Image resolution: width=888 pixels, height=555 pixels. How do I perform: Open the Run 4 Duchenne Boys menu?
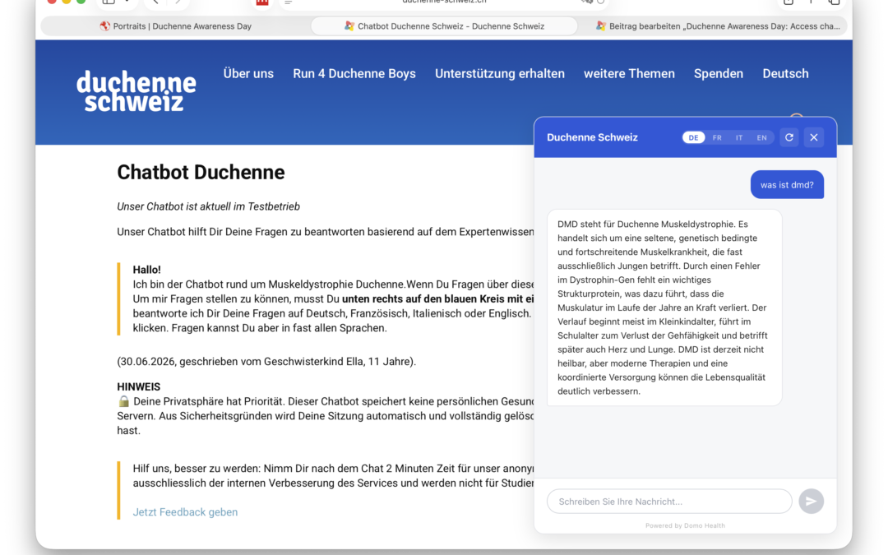tap(354, 74)
